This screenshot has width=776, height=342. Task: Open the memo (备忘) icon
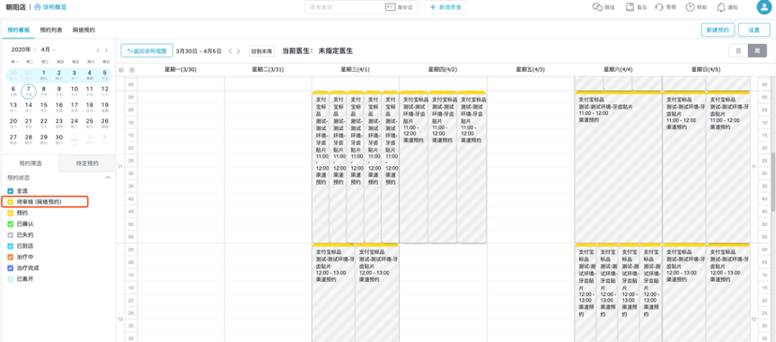point(630,7)
